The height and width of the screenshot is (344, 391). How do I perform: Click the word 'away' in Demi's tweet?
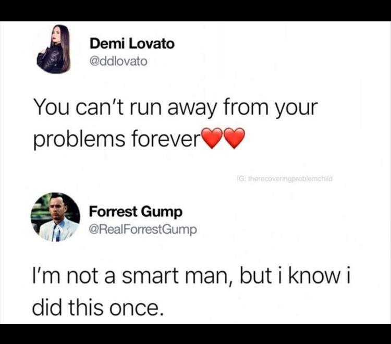(x=190, y=109)
